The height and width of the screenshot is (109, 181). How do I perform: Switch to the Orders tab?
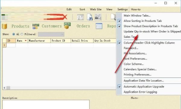(83, 26)
